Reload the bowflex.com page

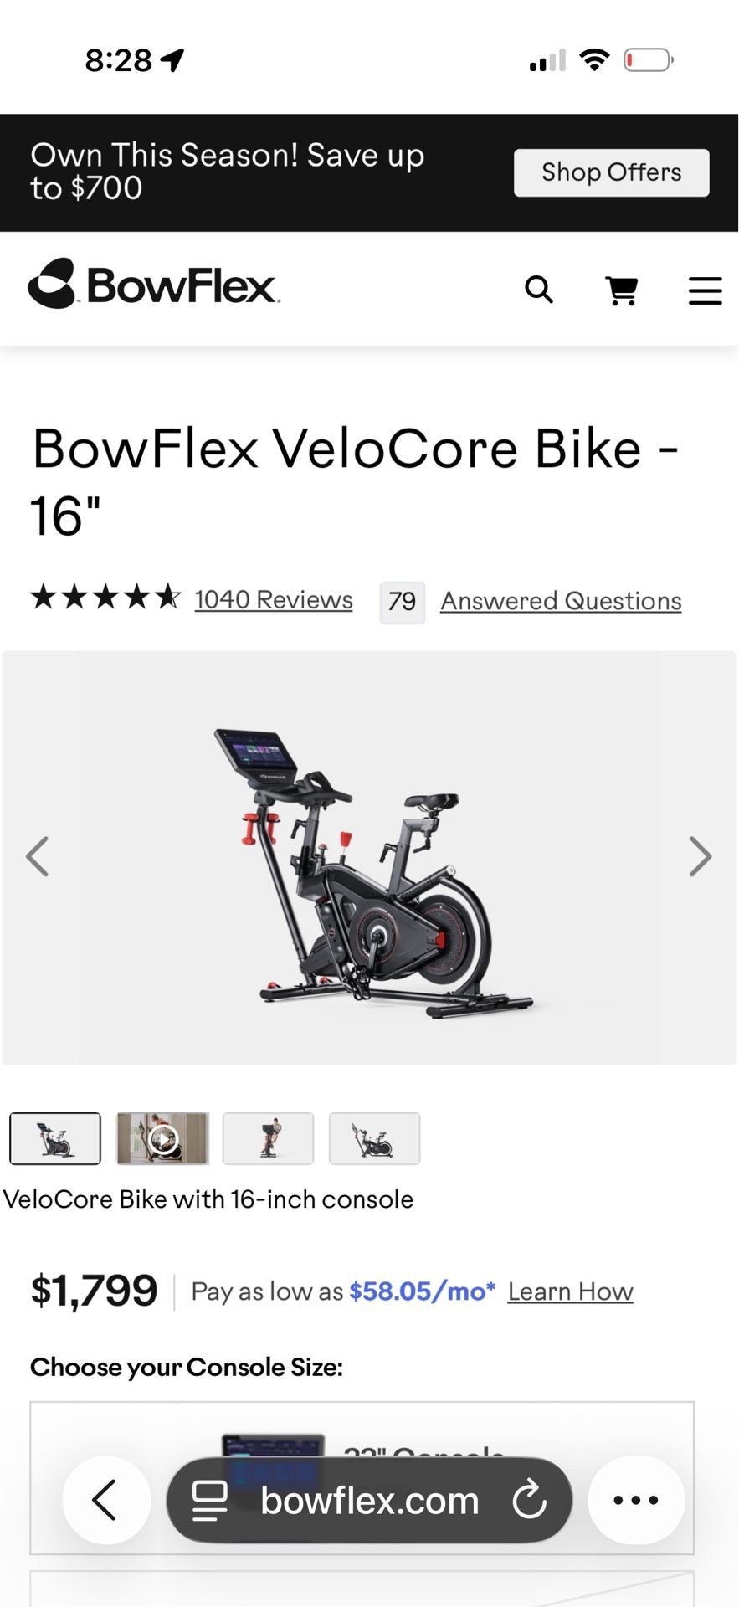coord(529,1500)
